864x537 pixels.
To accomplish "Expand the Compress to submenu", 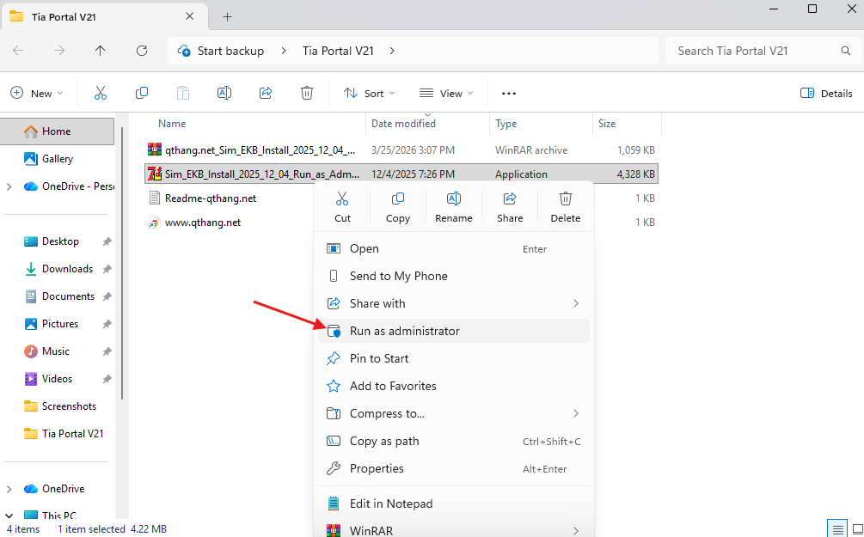I will (575, 413).
